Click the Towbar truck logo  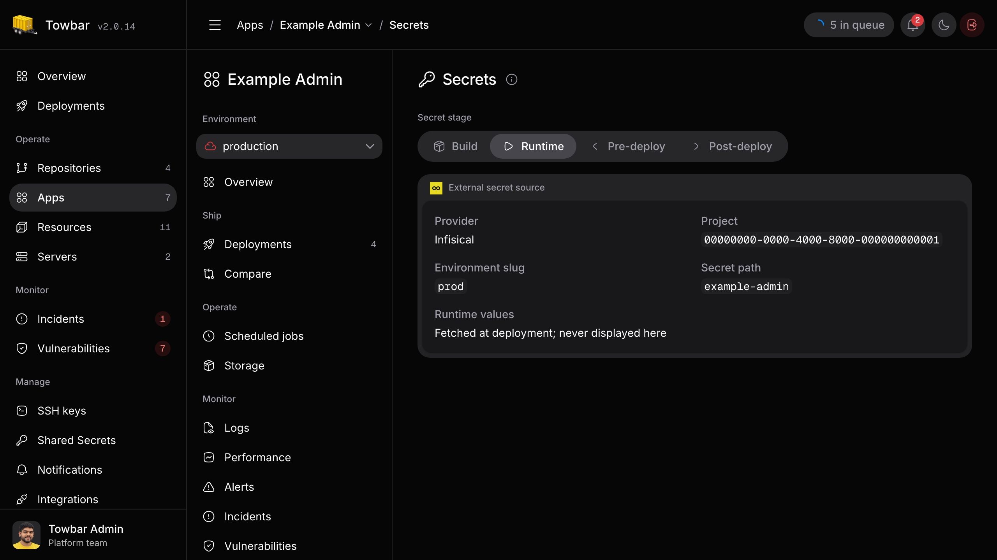coord(25,25)
